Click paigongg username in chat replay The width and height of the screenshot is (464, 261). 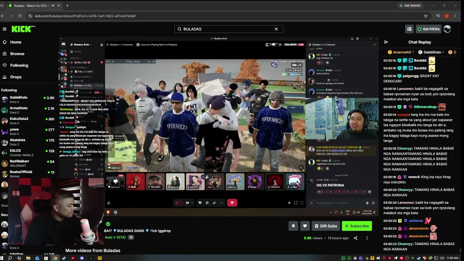tap(411, 76)
